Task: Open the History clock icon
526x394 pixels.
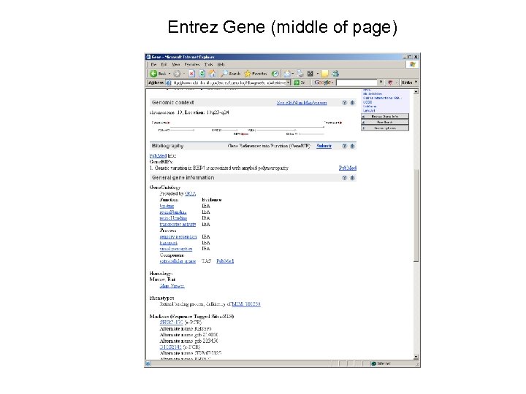Action: [x=275, y=74]
